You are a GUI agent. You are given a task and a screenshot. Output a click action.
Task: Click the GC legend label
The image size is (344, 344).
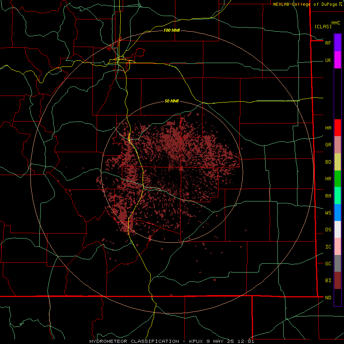pos(328,264)
